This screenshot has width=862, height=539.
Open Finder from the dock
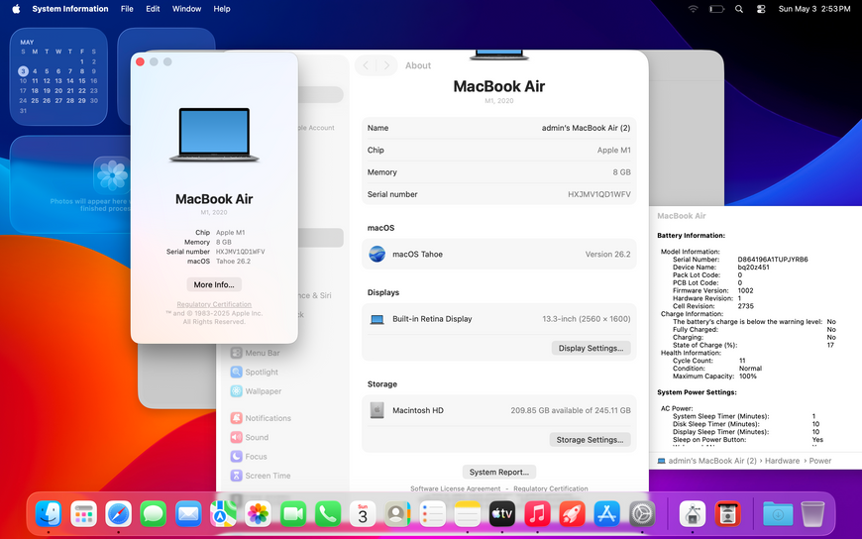pyautogui.click(x=49, y=514)
